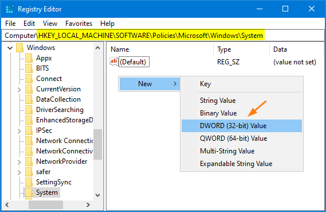Collapse the Windows key node
The image size is (326, 212).
tap(10, 48)
